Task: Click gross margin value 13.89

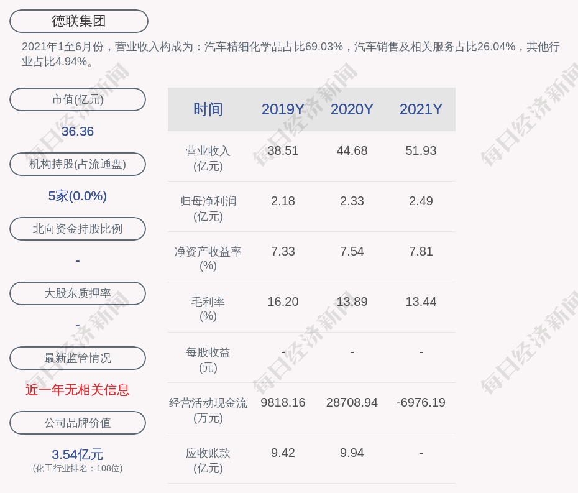Action: [352, 302]
